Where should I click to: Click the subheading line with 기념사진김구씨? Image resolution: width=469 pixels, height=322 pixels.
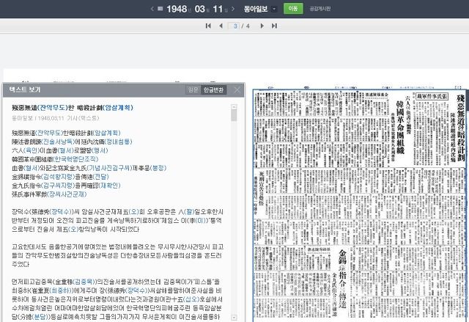[x=89, y=168]
